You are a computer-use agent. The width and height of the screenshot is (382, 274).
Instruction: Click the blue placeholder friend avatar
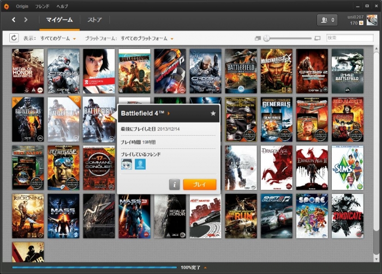point(140,164)
